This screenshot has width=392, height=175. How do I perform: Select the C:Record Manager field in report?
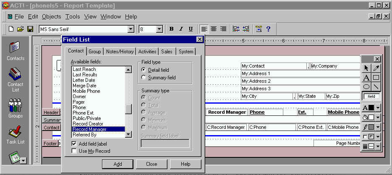pyautogui.click(x=227, y=127)
